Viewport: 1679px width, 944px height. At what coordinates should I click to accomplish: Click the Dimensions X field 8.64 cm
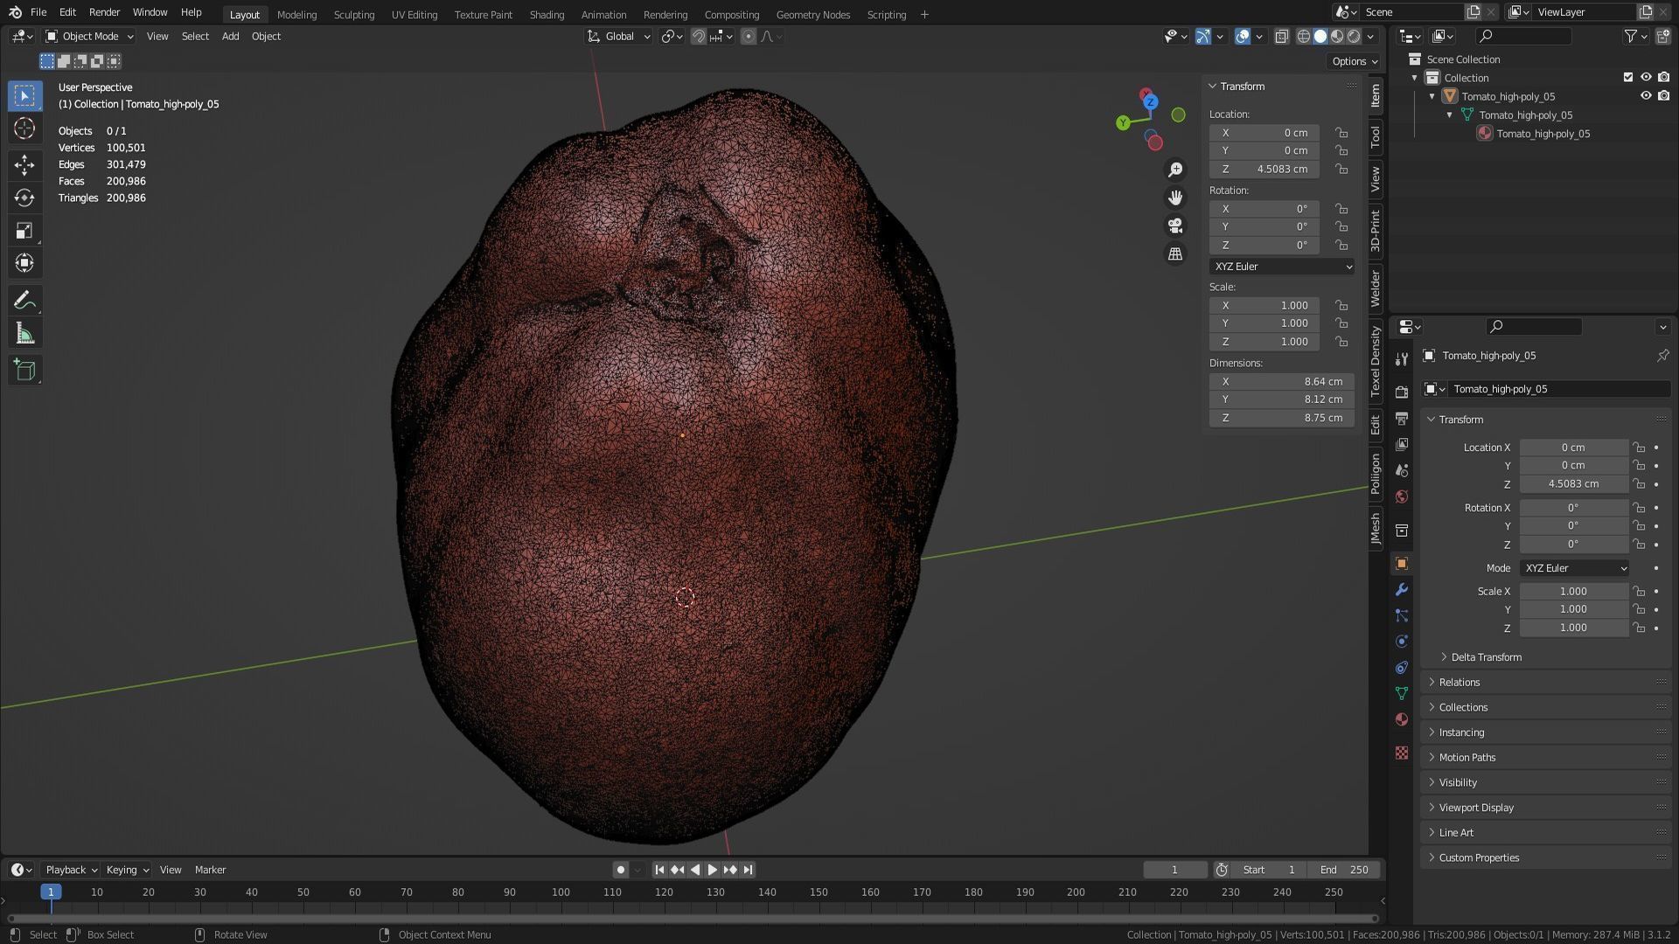point(1282,382)
